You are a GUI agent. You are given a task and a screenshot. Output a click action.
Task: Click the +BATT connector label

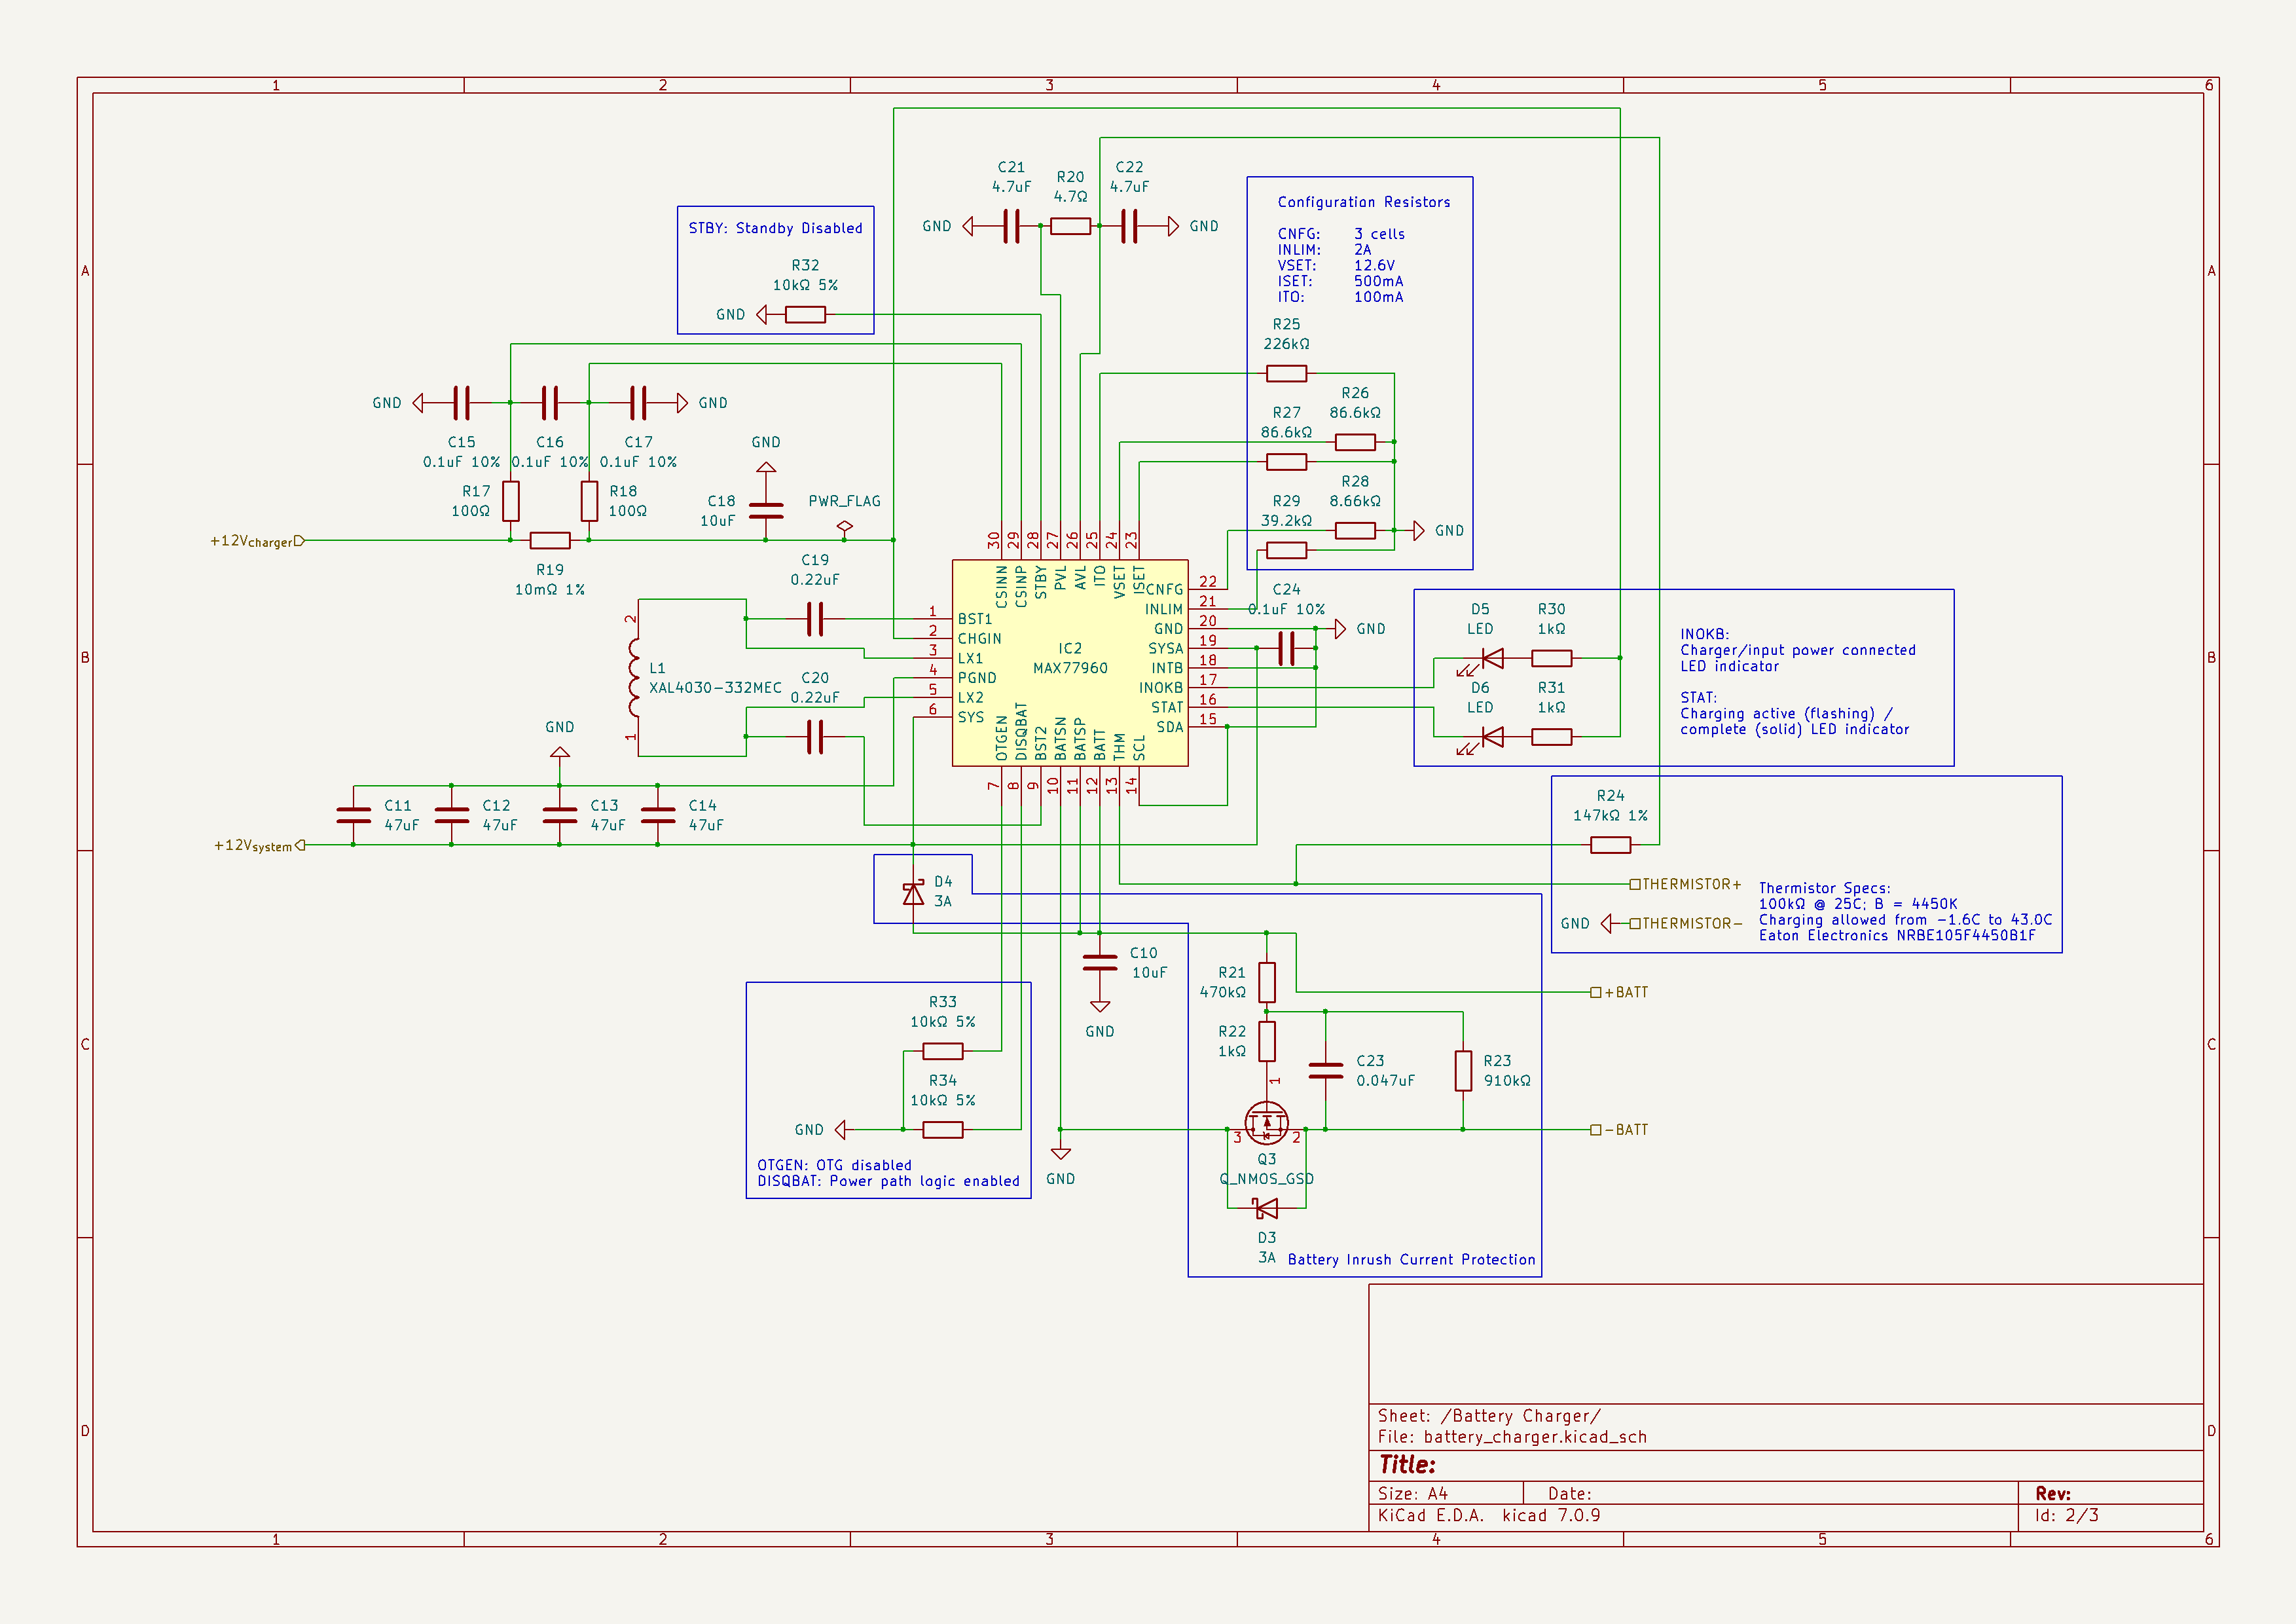click(1620, 992)
